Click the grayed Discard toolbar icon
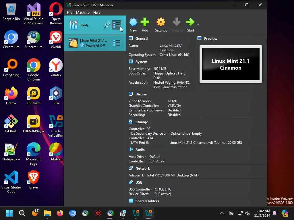Image resolution: width=294 pixels, height=220 pixels. (177, 22)
